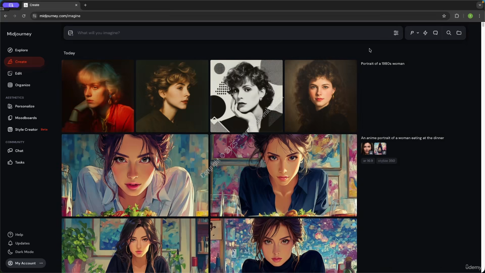Viewport: 485px width, 273px height.
Task: Bookmark this page with the star icon
Action: (x=444, y=16)
